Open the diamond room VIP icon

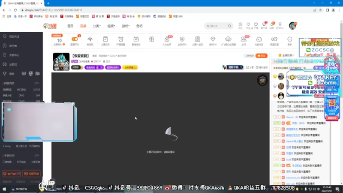pos(213,39)
